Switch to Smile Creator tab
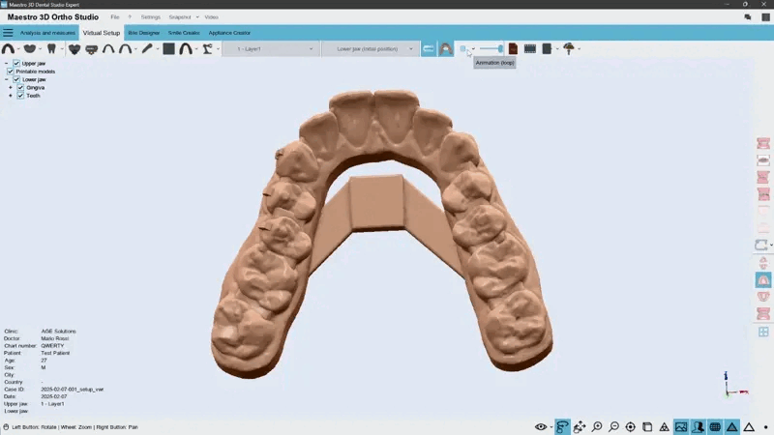Viewport: 774px width, 435px height. coord(184,33)
